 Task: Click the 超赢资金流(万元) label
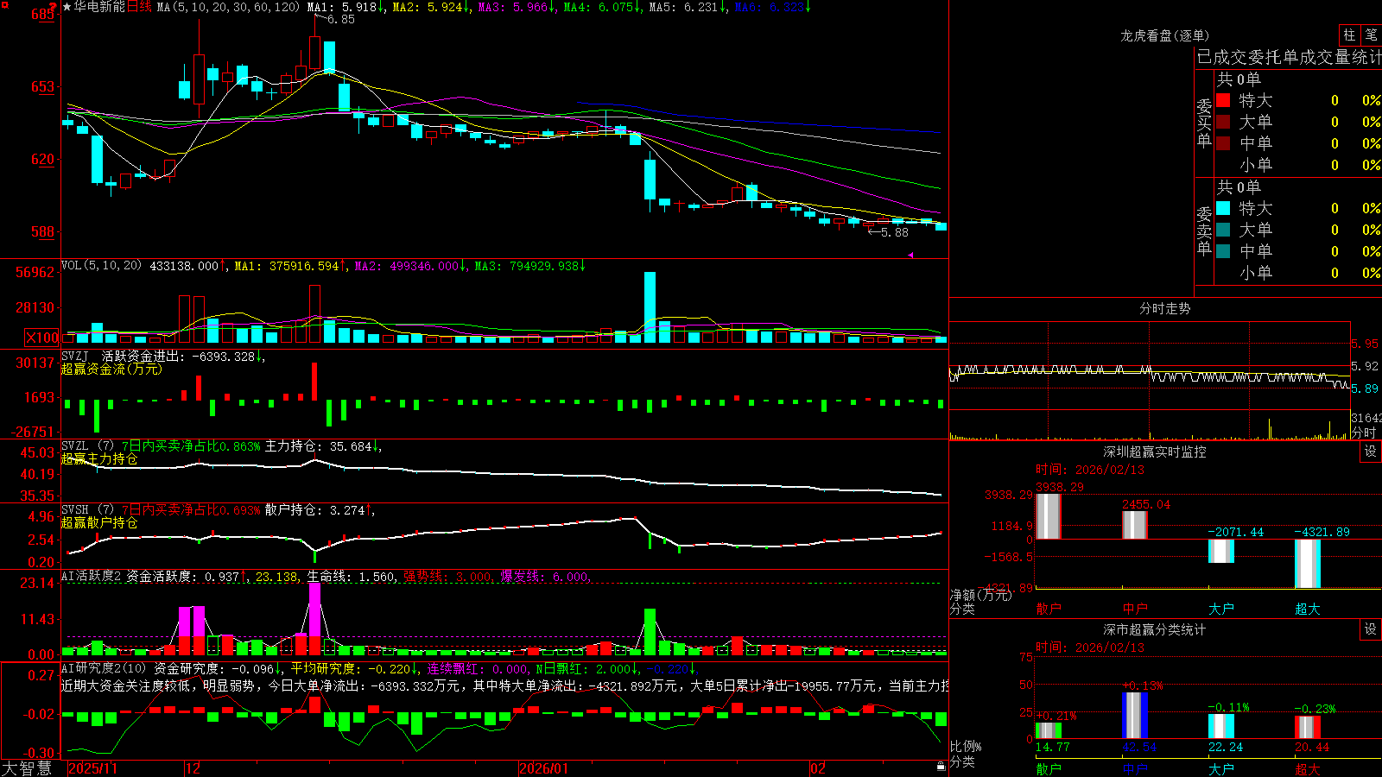pos(111,369)
